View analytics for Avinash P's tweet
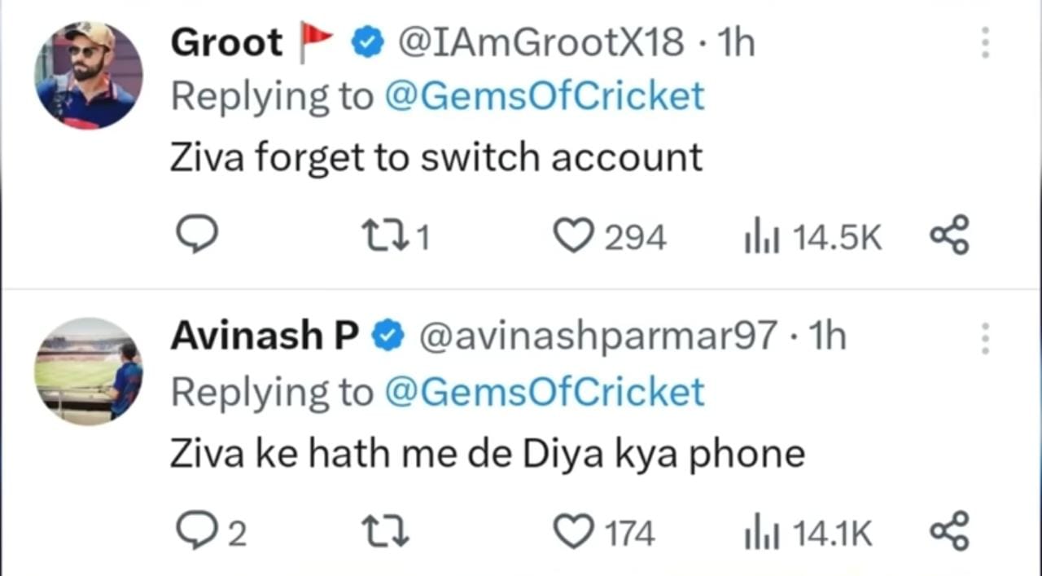Screen dimensions: 1042x576 pos(760,533)
